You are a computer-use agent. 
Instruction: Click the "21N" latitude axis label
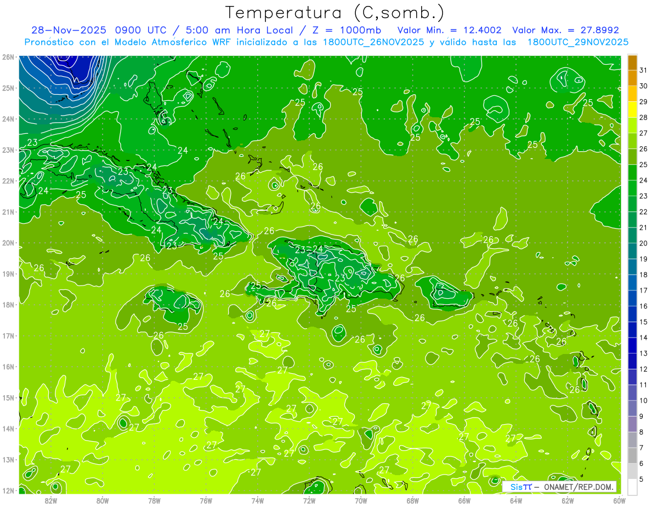pyautogui.click(x=8, y=212)
